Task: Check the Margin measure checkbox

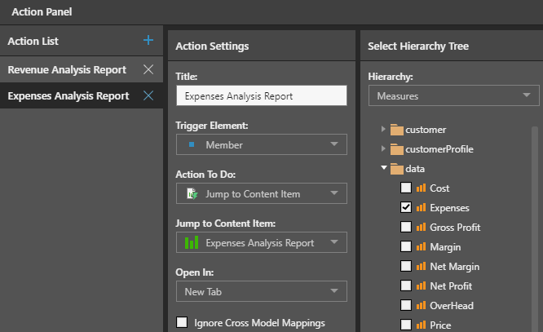Action: click(406, 246)
